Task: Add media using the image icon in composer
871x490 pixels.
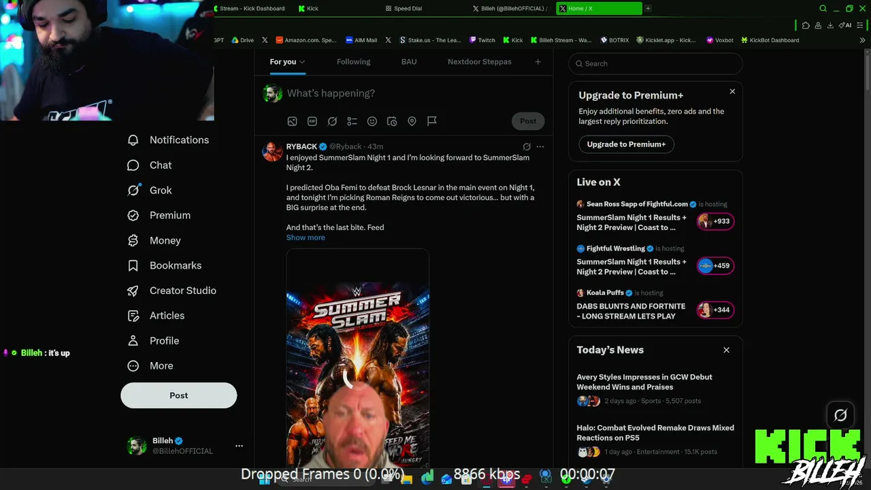Action: [x=292, y=121]
